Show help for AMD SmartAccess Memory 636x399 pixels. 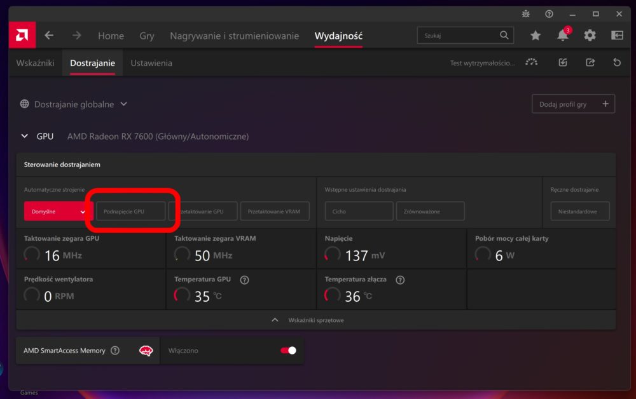tap(115, 350)
